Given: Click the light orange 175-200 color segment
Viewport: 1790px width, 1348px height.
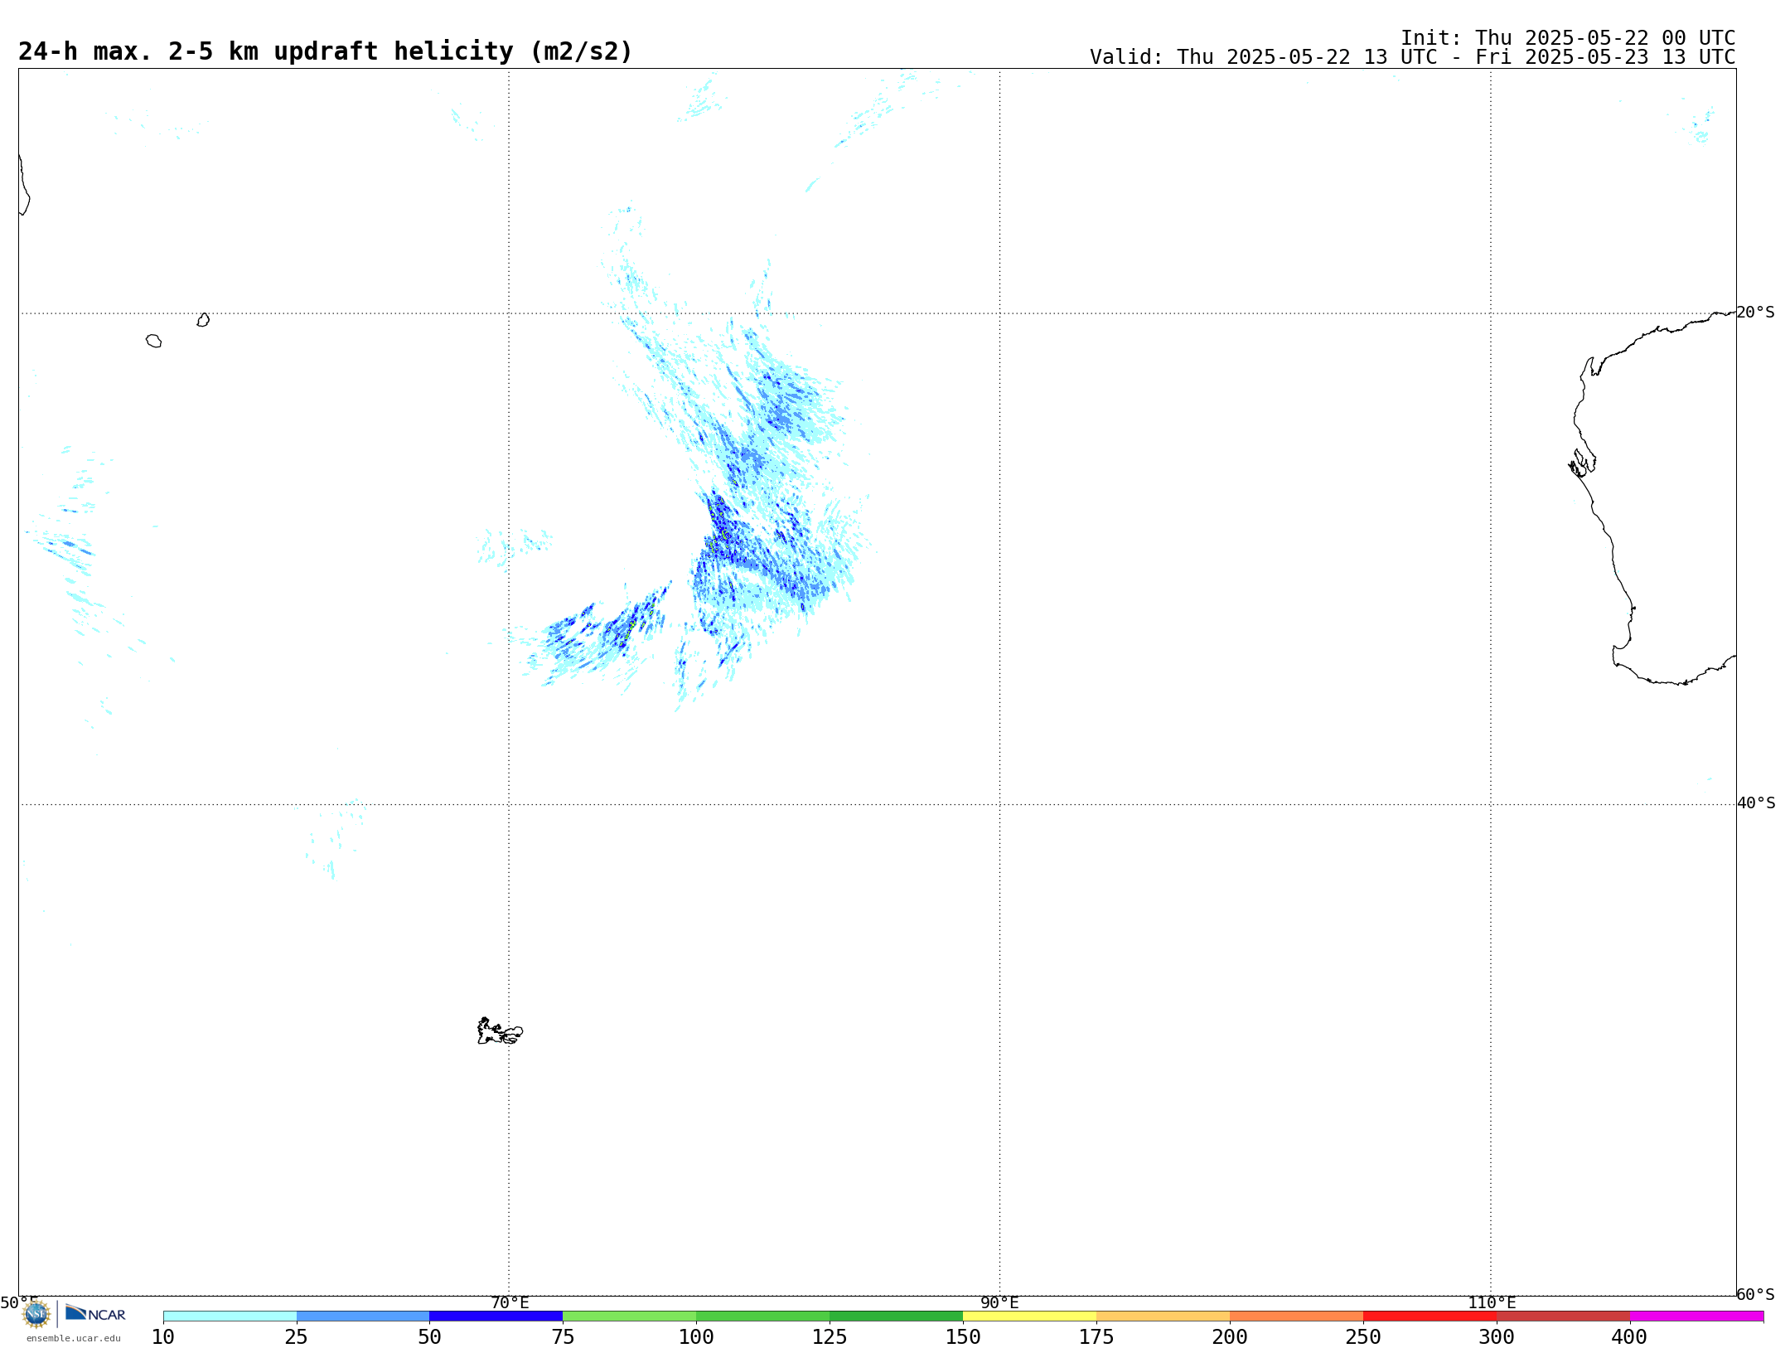Looking at the screenshot, I should click(x=1163, y=1316).
